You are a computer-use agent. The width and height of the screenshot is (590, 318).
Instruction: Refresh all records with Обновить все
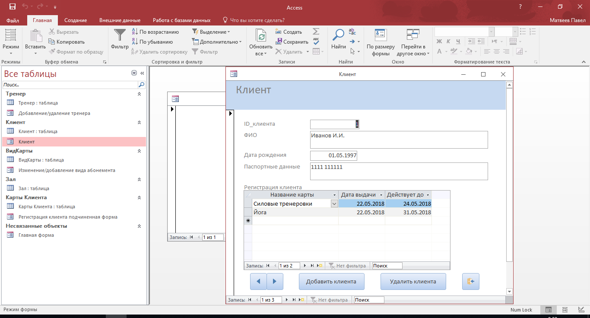(x=260, y=42)
